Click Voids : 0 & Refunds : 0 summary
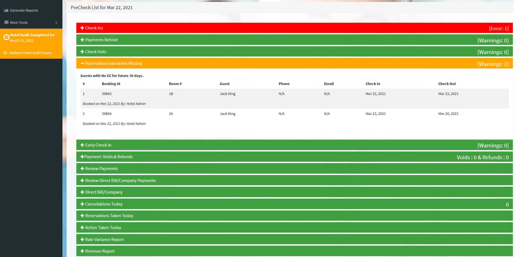Screen dimensions: 514x257 pyautogui.click(x=483, y=157)
